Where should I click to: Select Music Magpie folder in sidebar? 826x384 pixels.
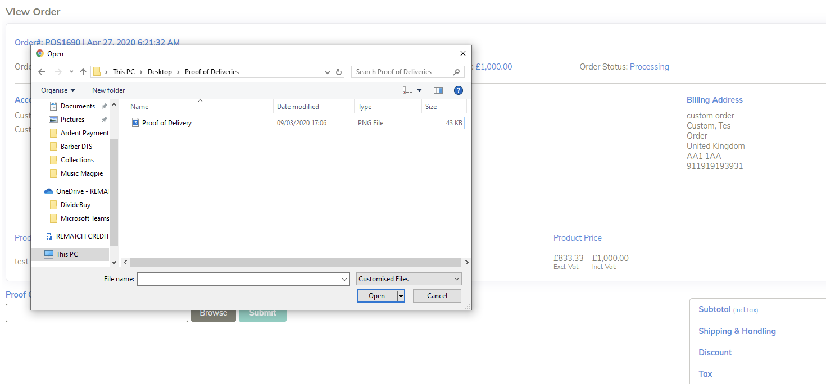click(81, 173)
